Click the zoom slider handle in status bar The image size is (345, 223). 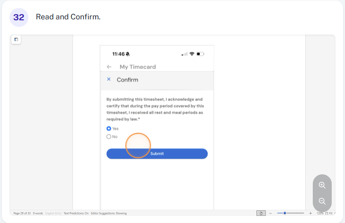click(x=285, y=213)
